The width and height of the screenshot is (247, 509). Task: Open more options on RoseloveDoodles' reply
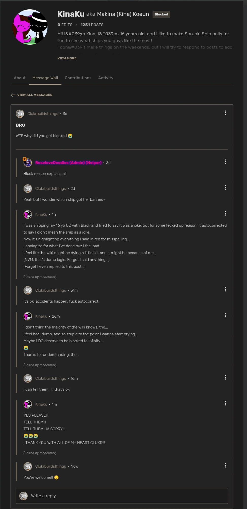[225, 162]
